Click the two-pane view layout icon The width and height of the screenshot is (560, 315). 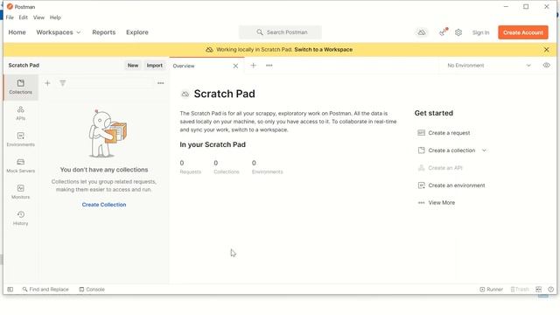click(539, 290)
